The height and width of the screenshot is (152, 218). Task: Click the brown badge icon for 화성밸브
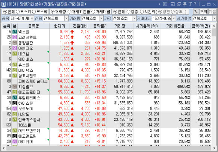tap(15, 87)
